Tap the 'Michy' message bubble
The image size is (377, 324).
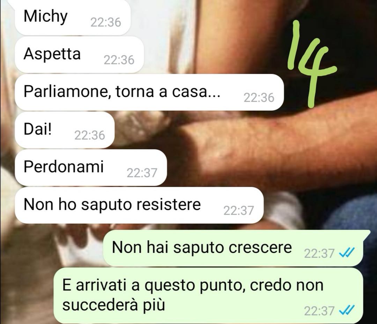[x=72, y=17]
